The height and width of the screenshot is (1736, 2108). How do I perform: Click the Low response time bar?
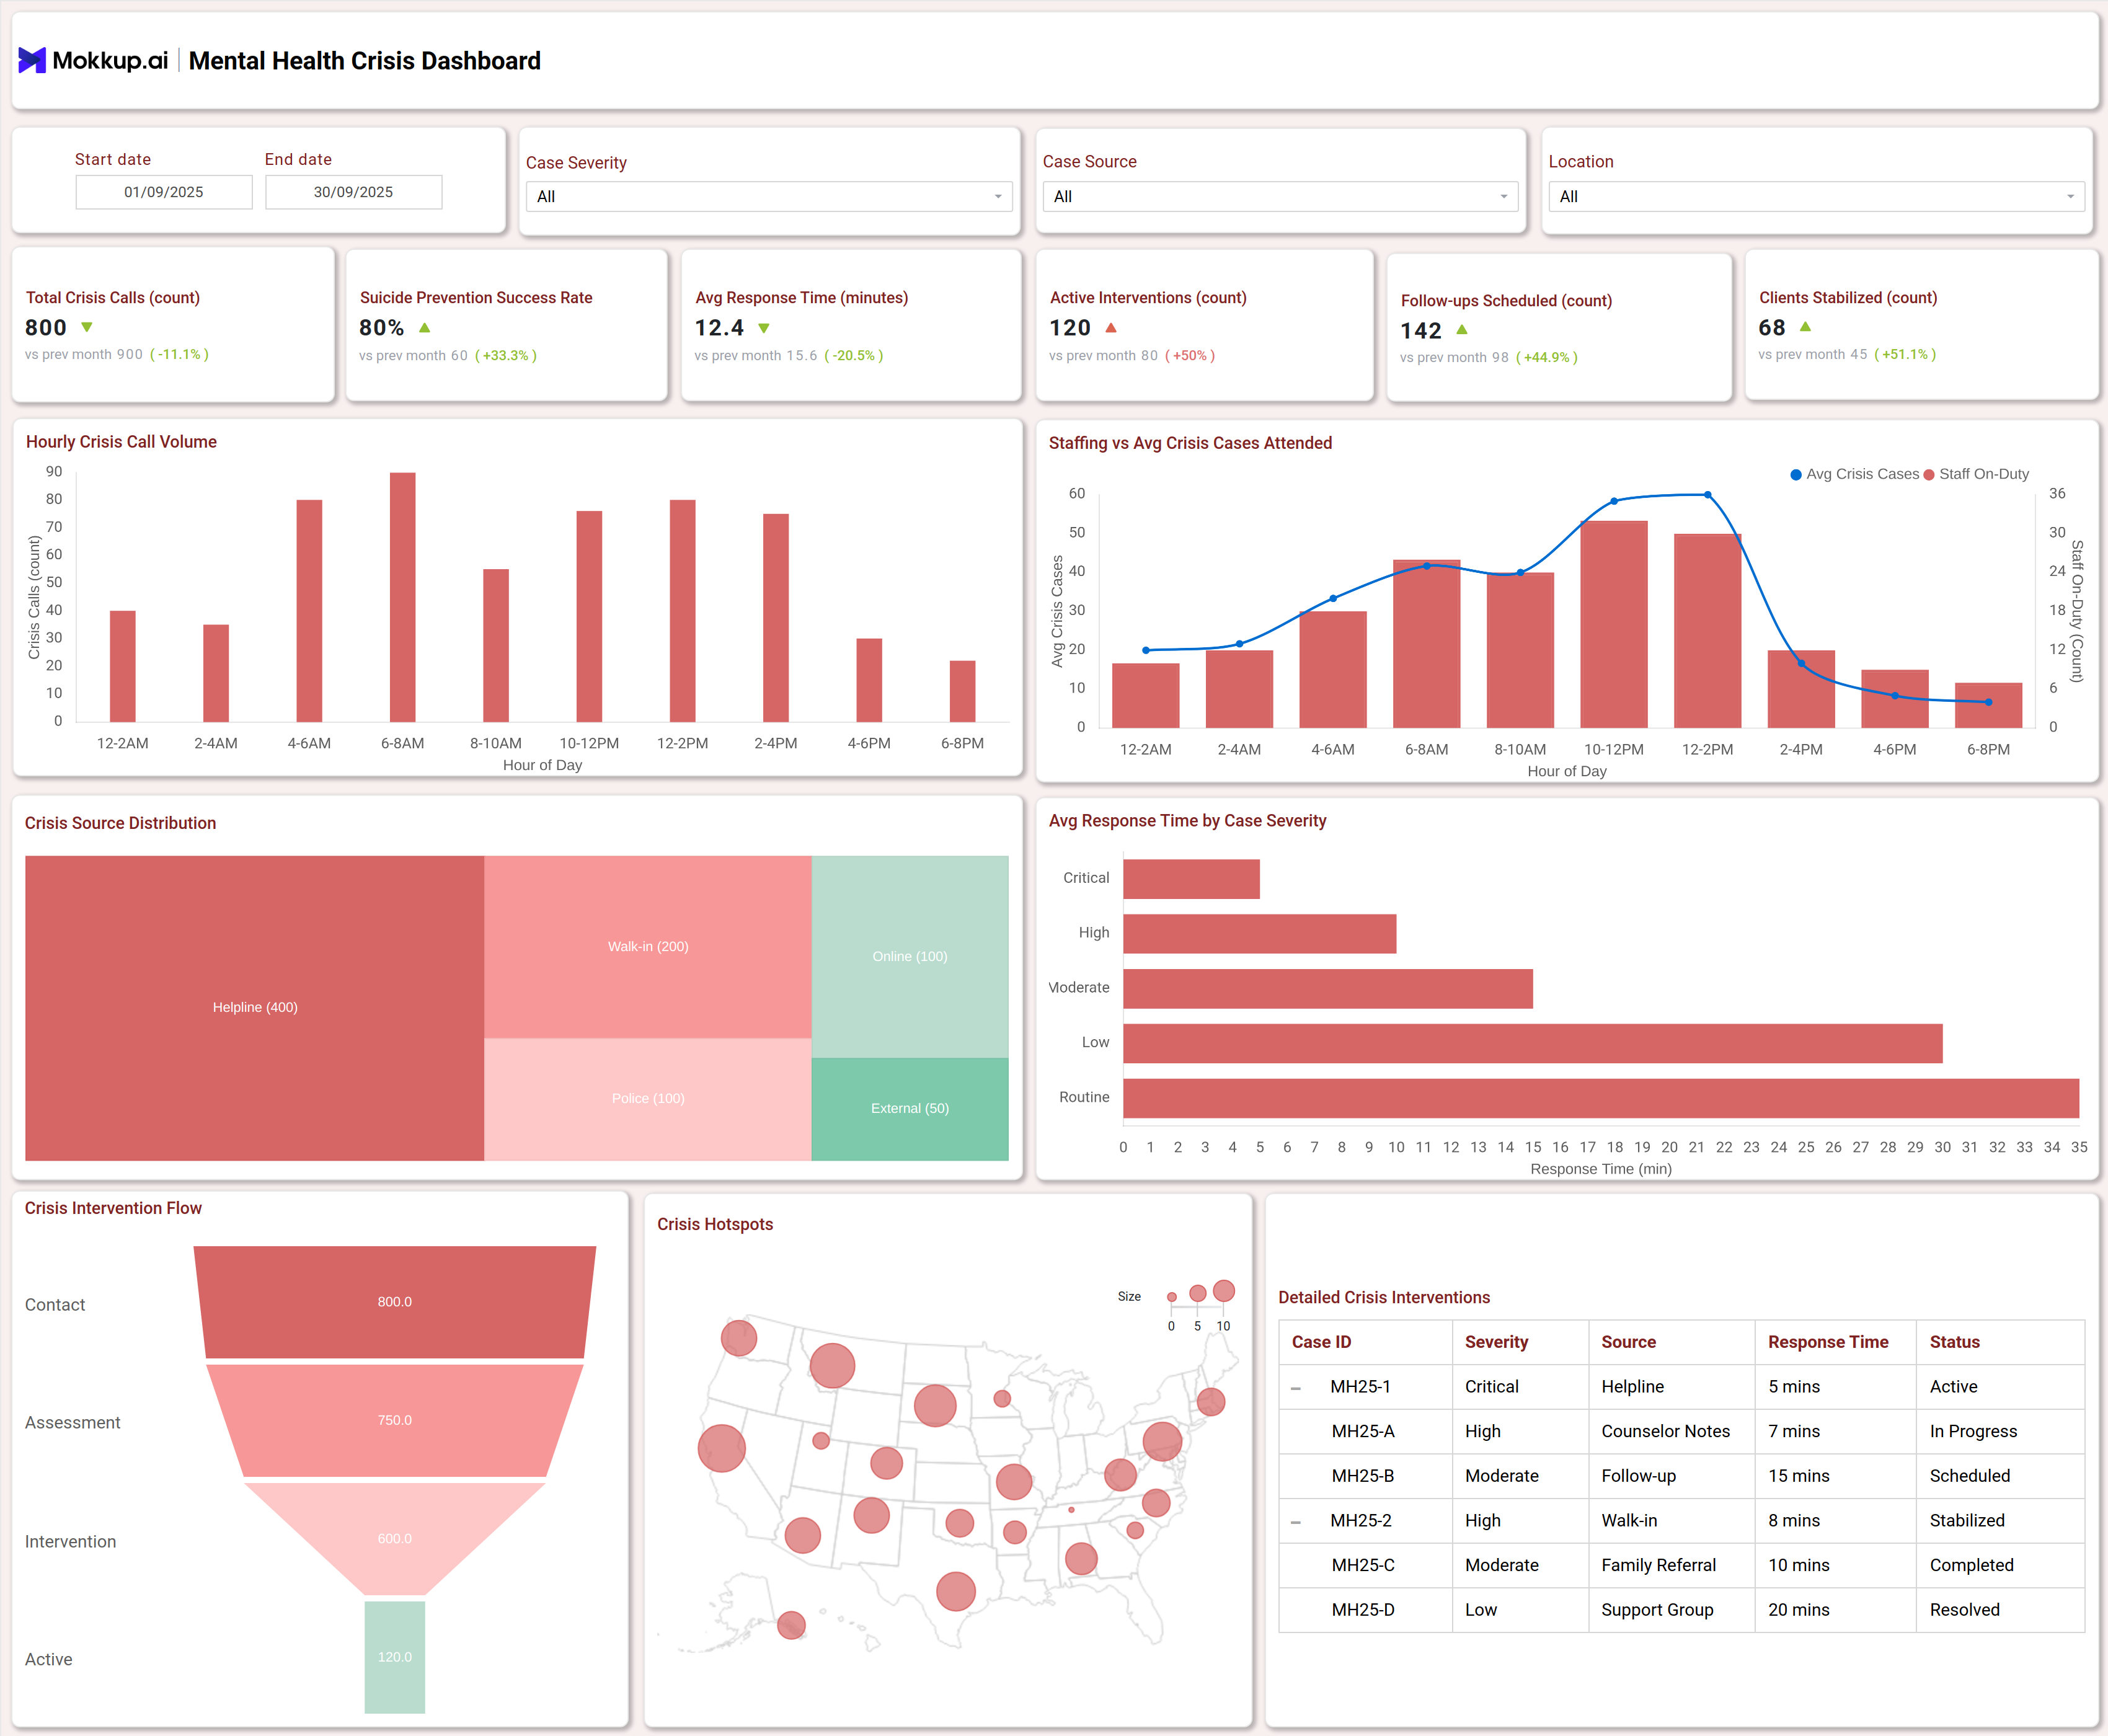tap(1533, 1044)
